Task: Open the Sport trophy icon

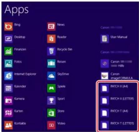Action: pyautogui.click(x=51, y=101)
